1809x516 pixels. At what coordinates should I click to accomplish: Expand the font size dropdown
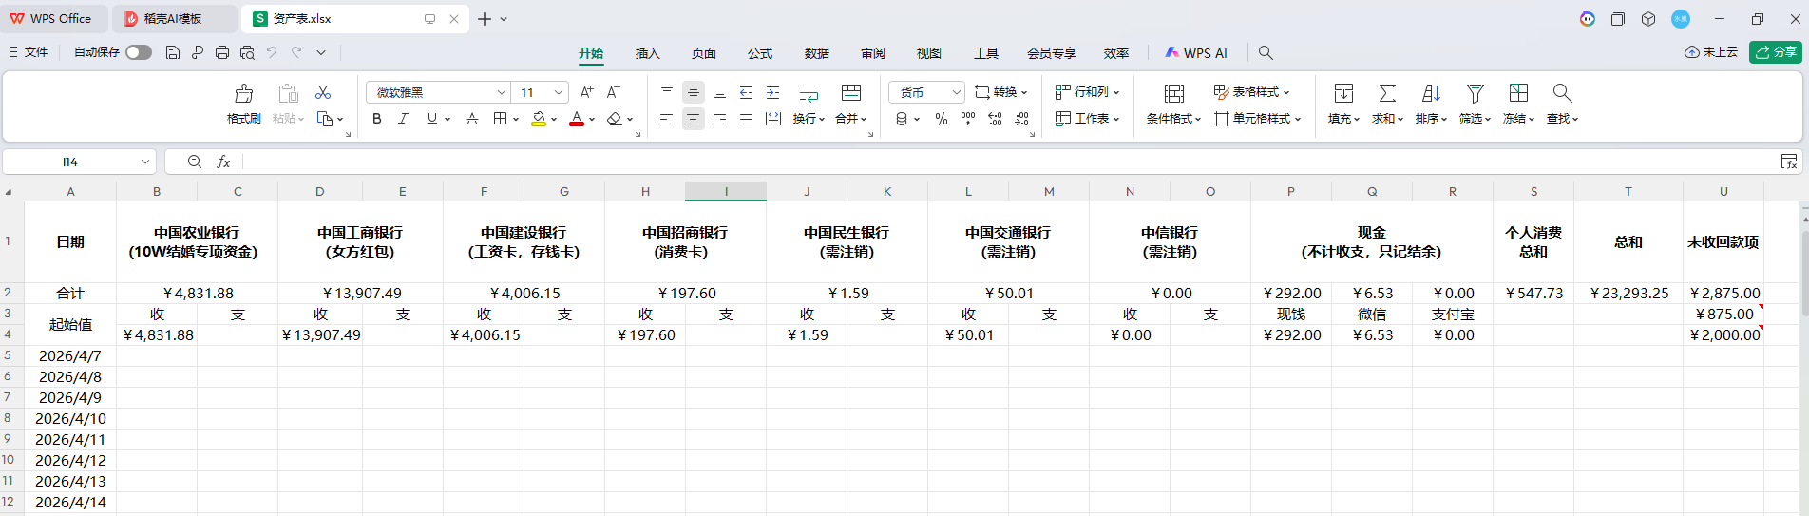point(559,92)
